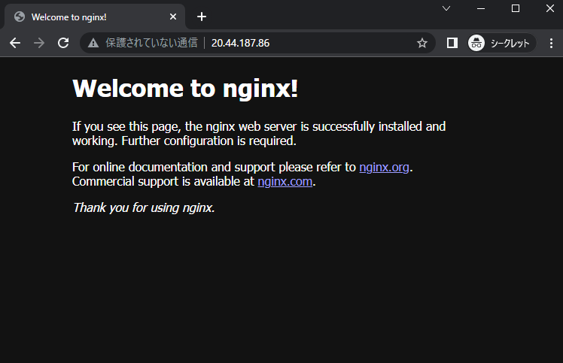Bookmark this page with the star icon

(x=422, y=43)
